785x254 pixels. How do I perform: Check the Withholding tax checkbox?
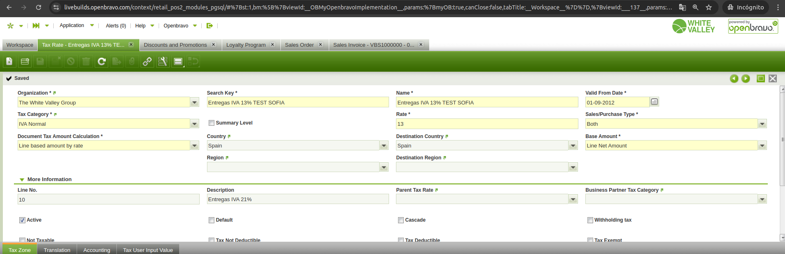(590, 220)
